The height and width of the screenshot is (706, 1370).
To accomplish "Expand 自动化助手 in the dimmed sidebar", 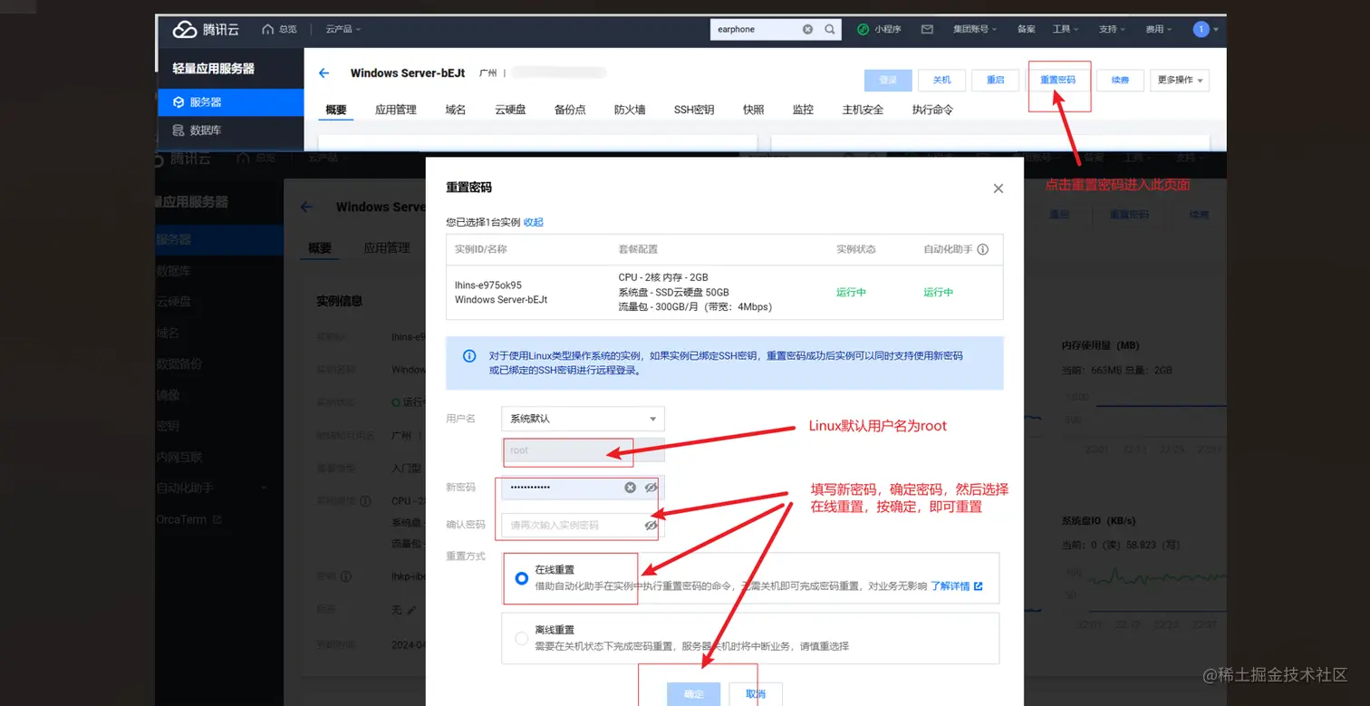I will point(265,488).
